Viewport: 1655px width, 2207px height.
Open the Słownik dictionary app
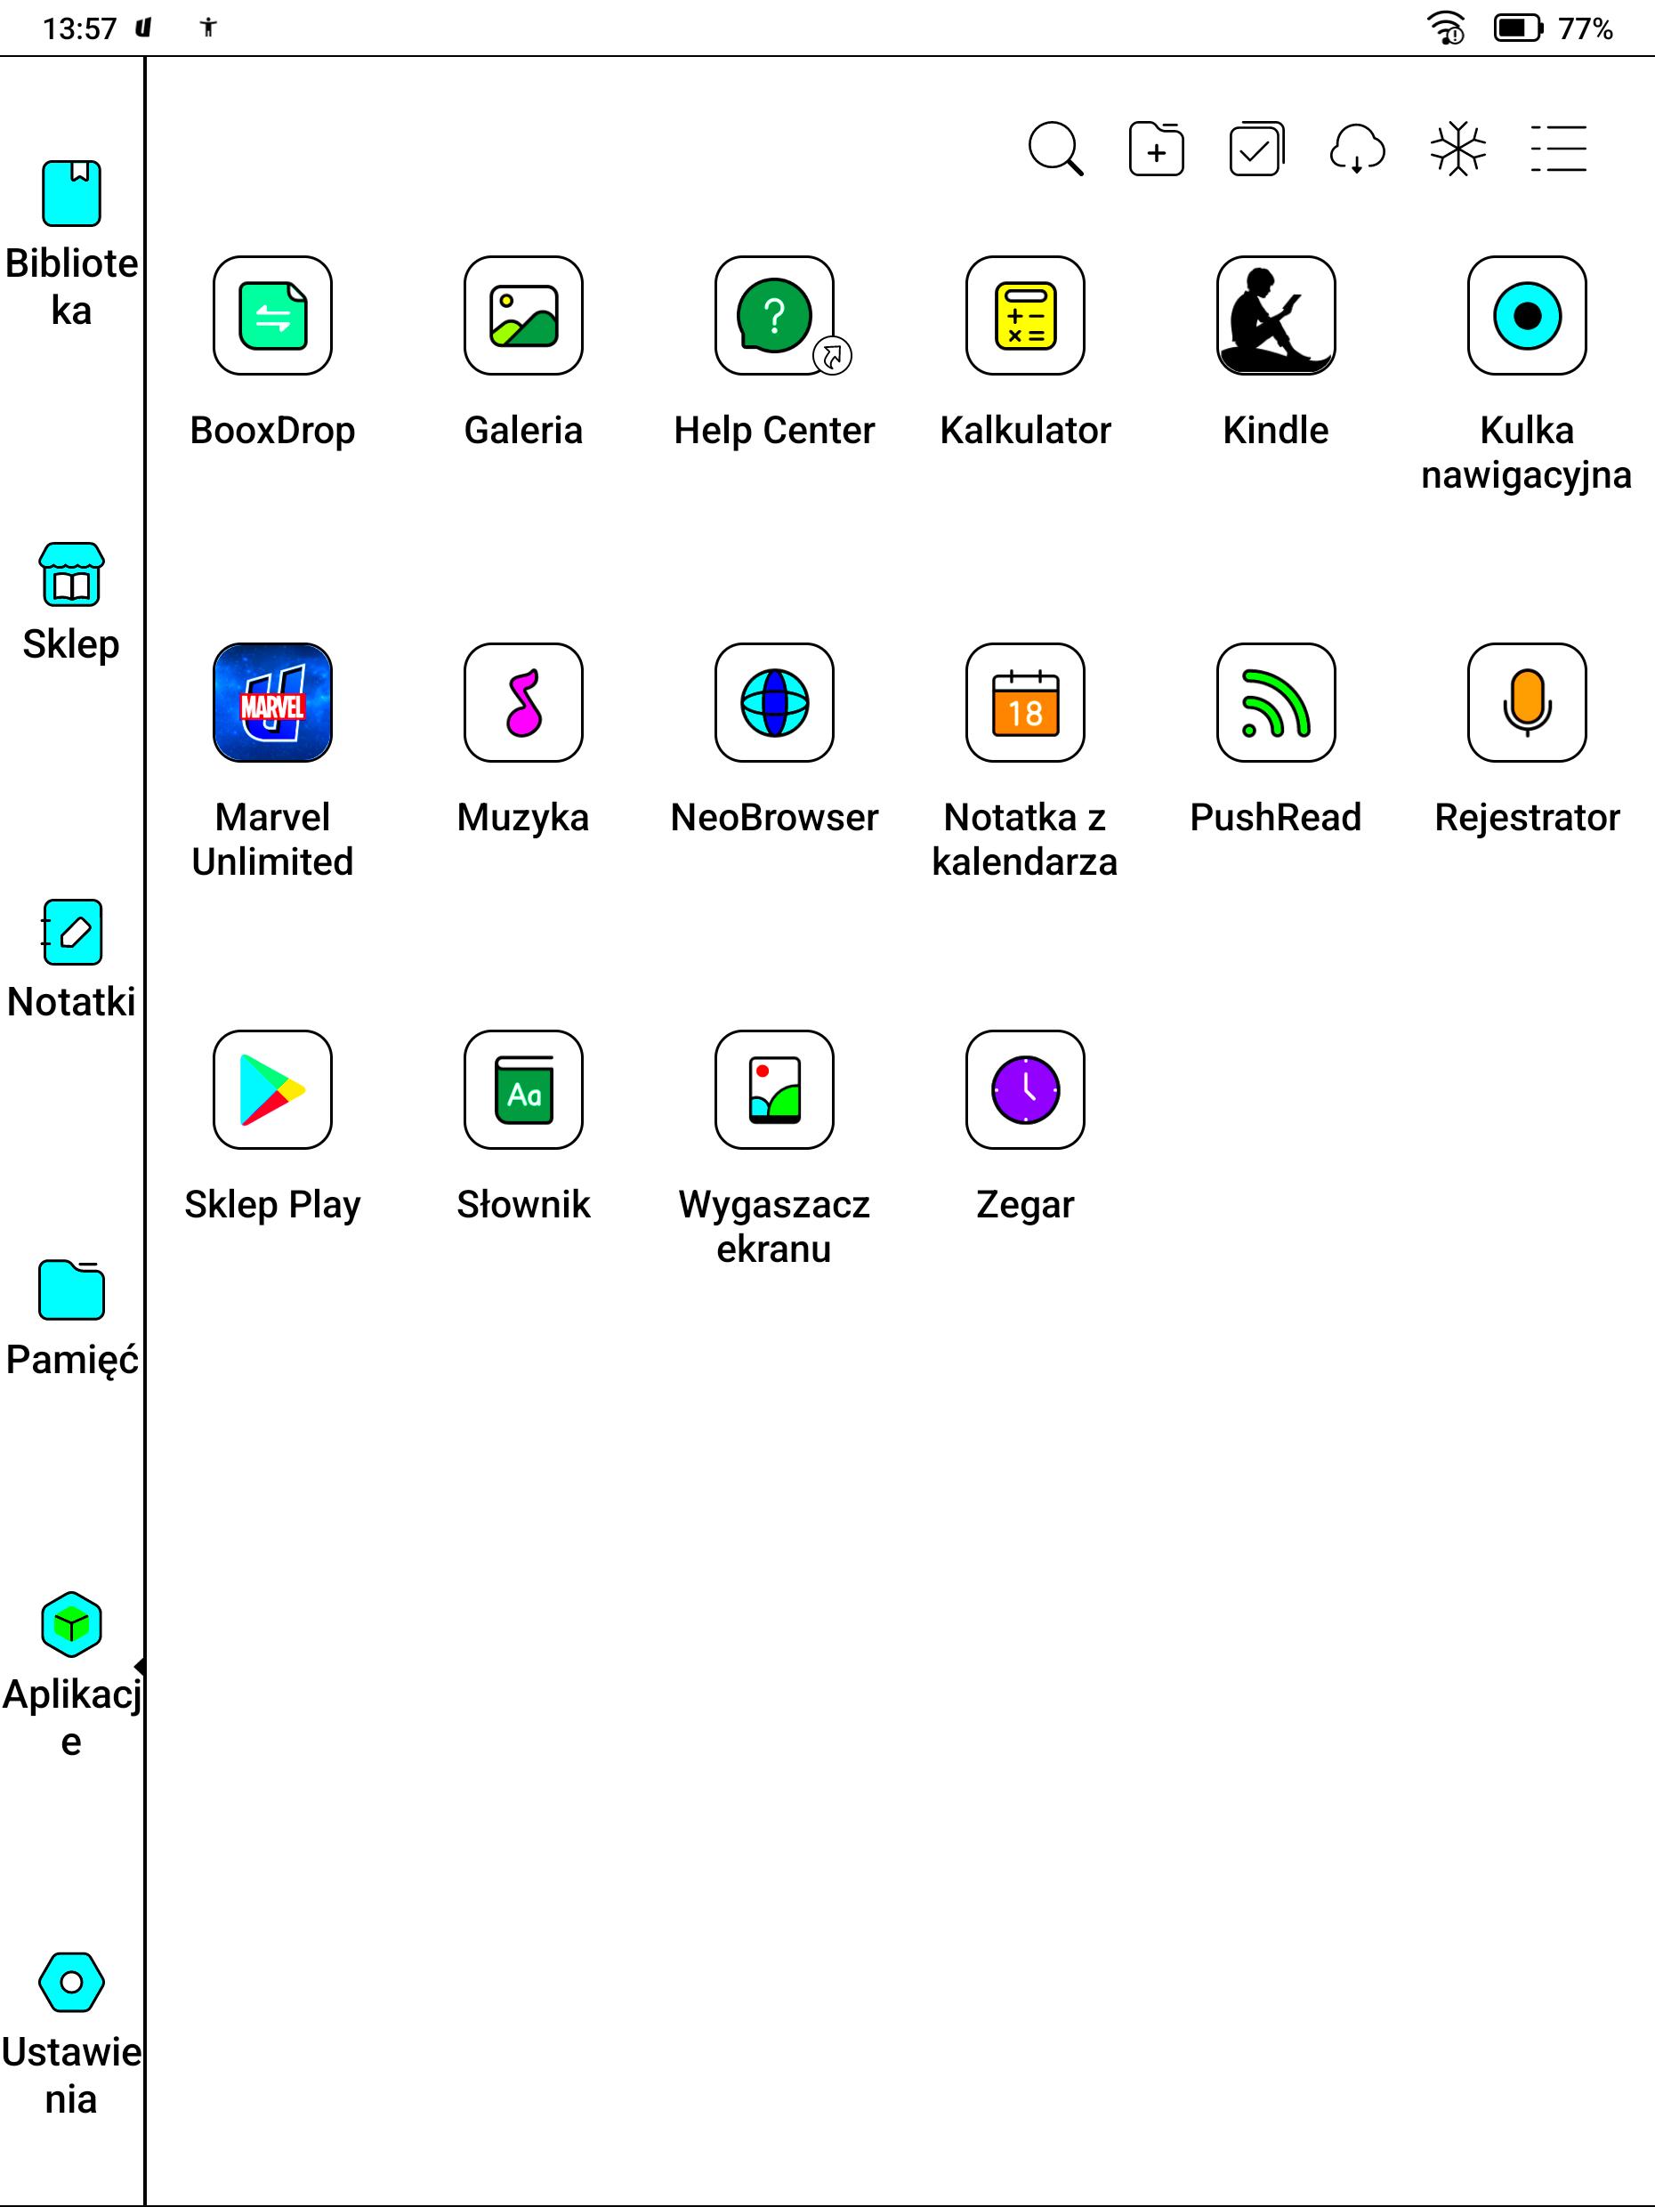(522, 1089)
